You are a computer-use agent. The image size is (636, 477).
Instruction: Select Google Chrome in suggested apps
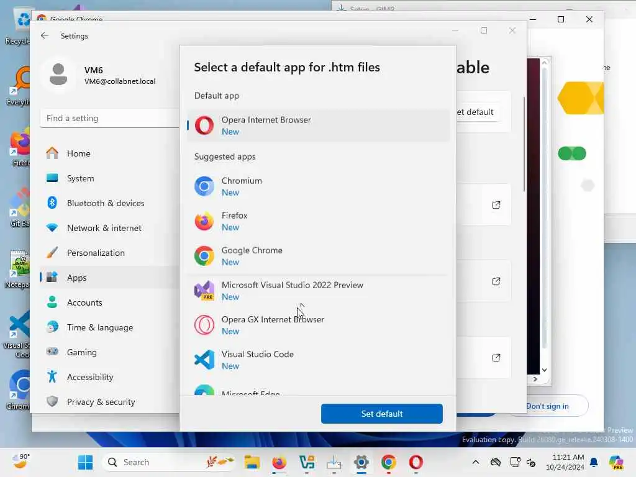[319, 257]
